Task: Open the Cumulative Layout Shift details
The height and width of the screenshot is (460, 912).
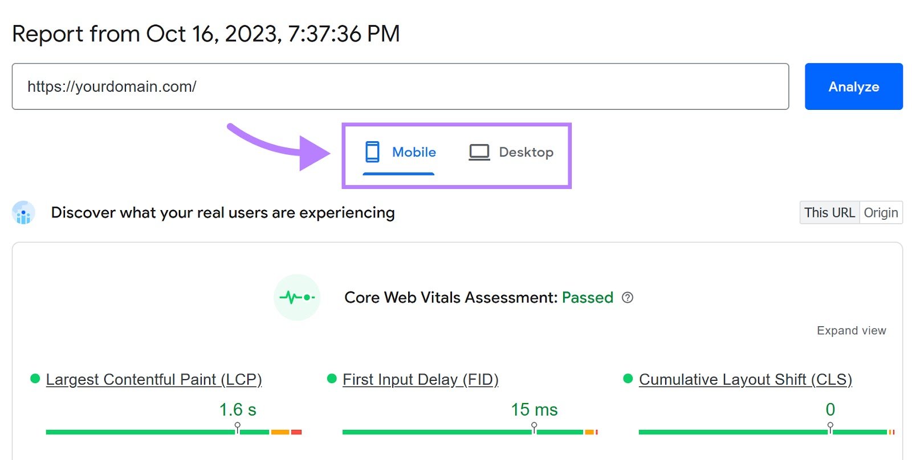Action: 745,379
